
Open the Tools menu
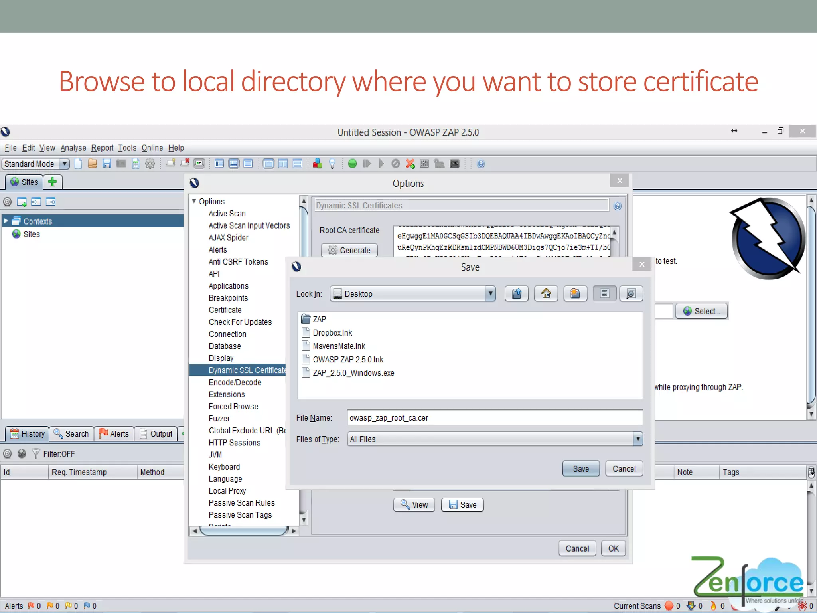[127, 148]
